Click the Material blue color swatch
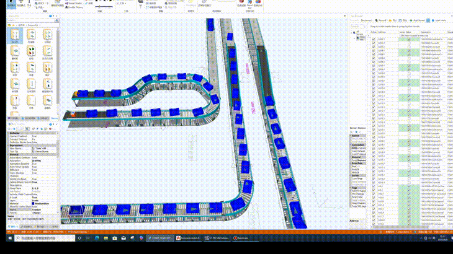This screenshot has width=453, height=254. pyautogui.click(x=34, y=202)
